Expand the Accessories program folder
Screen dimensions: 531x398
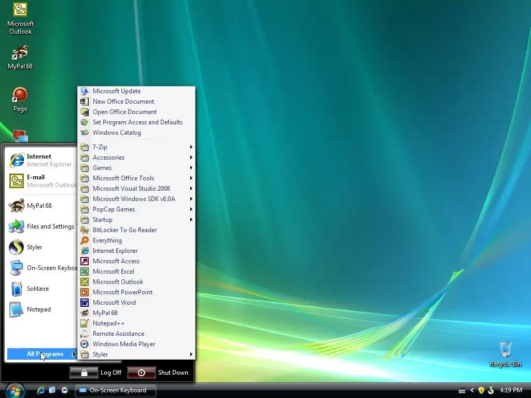pyautogui.click(x=136, y=158)
